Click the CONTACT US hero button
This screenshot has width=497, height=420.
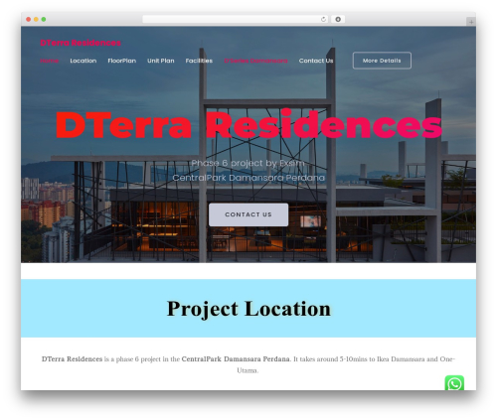(248, 214)
